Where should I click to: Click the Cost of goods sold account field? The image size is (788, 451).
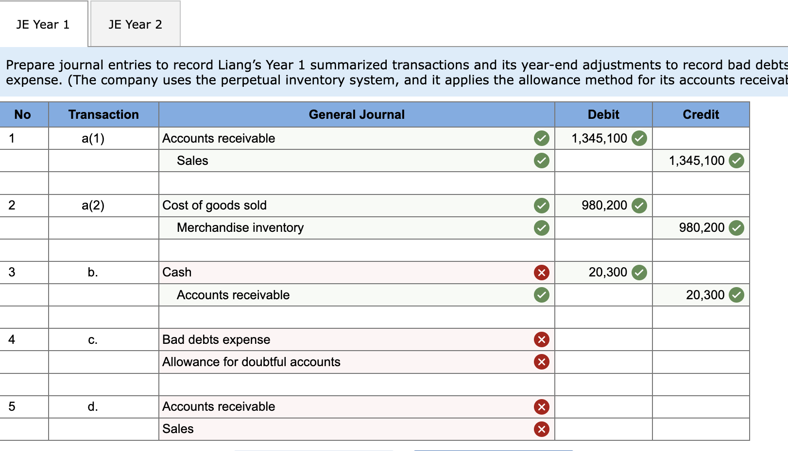pyautogui.click(x=357, y=205)
